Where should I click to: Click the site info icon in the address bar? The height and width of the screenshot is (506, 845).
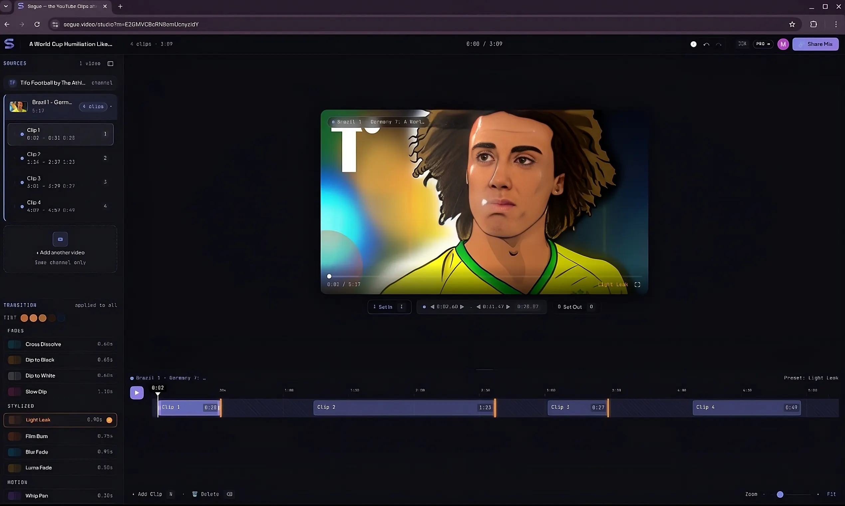pyautogui.click(x=55, y=24)
